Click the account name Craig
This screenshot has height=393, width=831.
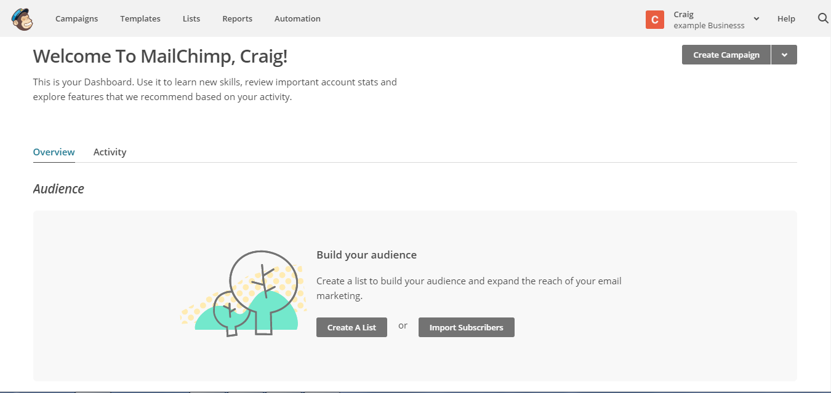683,14
